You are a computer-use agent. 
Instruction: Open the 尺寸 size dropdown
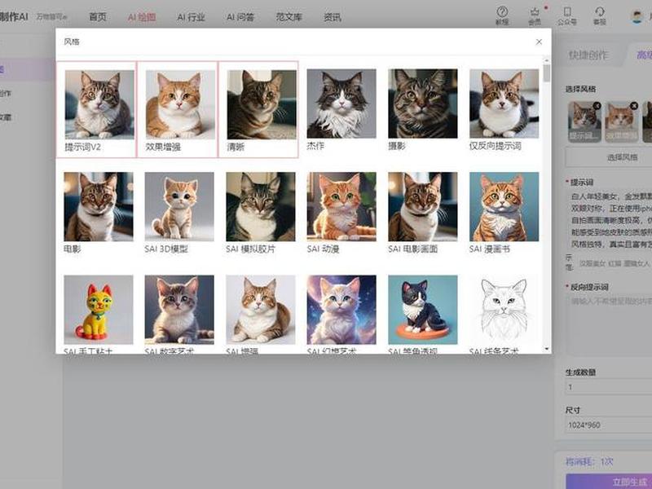tap(609, 425)
